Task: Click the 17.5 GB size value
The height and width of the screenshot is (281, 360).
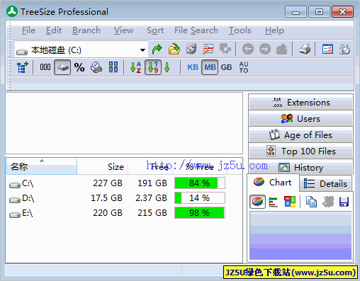Action: (x=106, y=198)
